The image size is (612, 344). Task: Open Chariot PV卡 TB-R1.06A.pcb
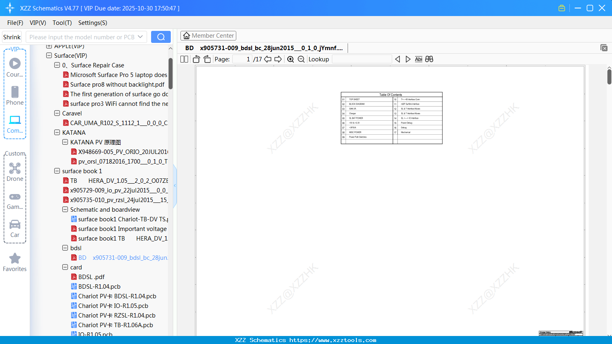pyautogui.click(x=112, y=325)
